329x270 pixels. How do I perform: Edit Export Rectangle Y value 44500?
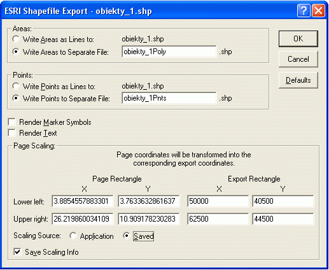tap(283, 219)
